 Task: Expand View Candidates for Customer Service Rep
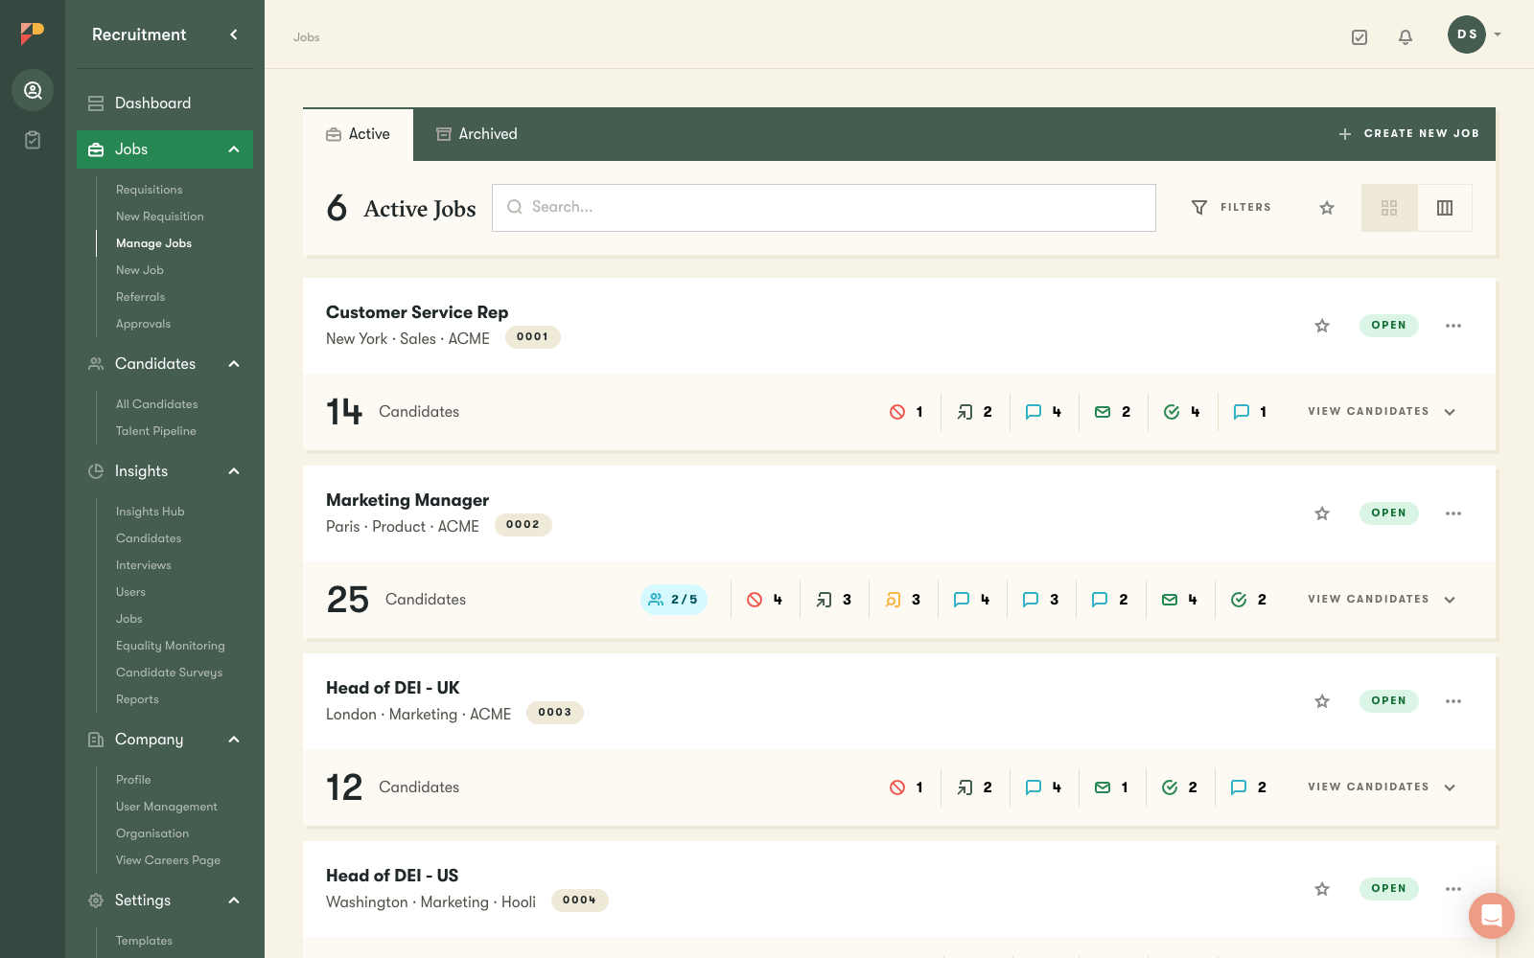[x=1382, y=412]
